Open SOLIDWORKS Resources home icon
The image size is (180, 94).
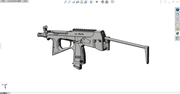click(x=177, y=14)
